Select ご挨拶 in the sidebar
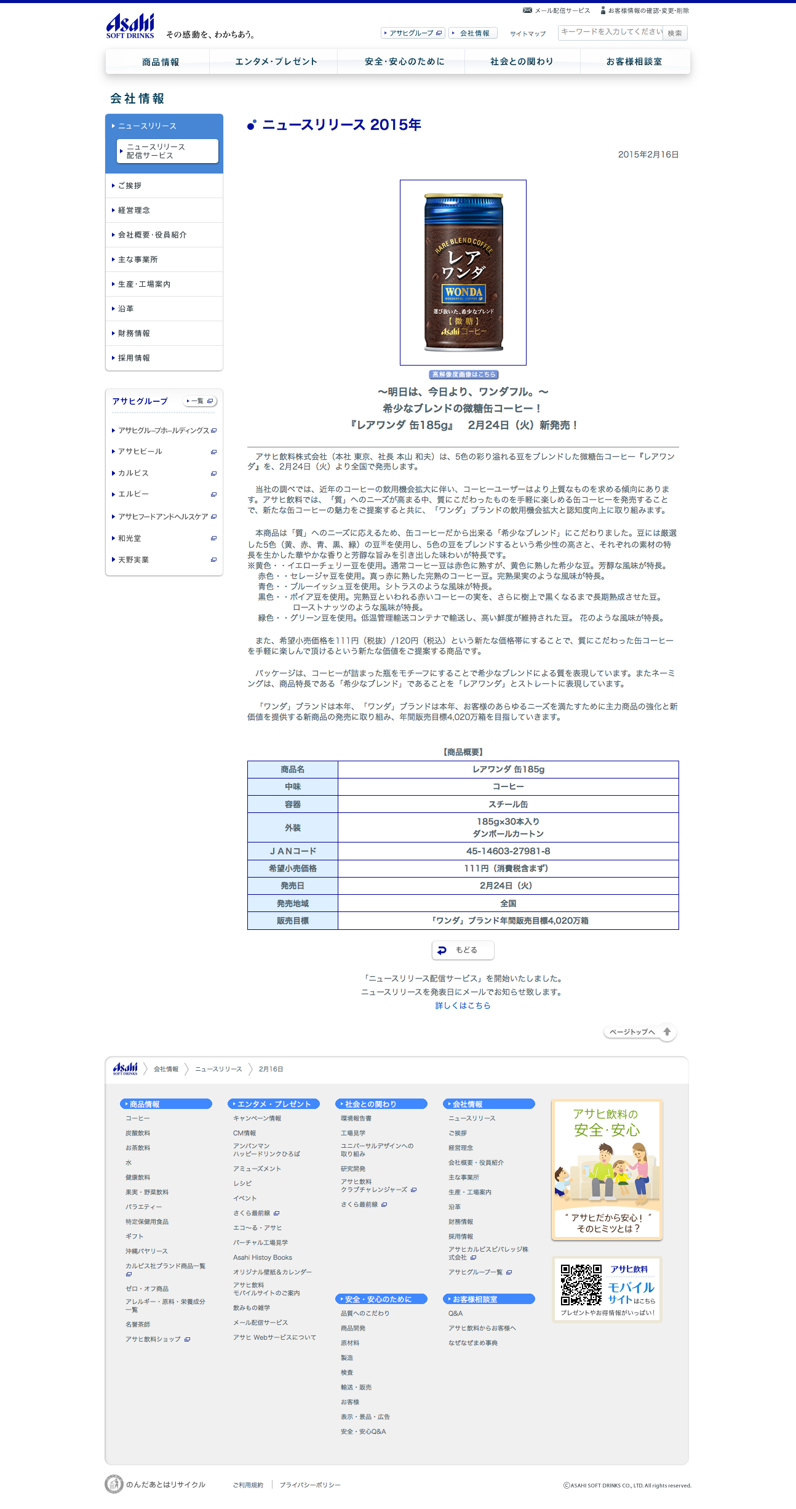This screenshot has width=796, height=1509. click(164, 186)
